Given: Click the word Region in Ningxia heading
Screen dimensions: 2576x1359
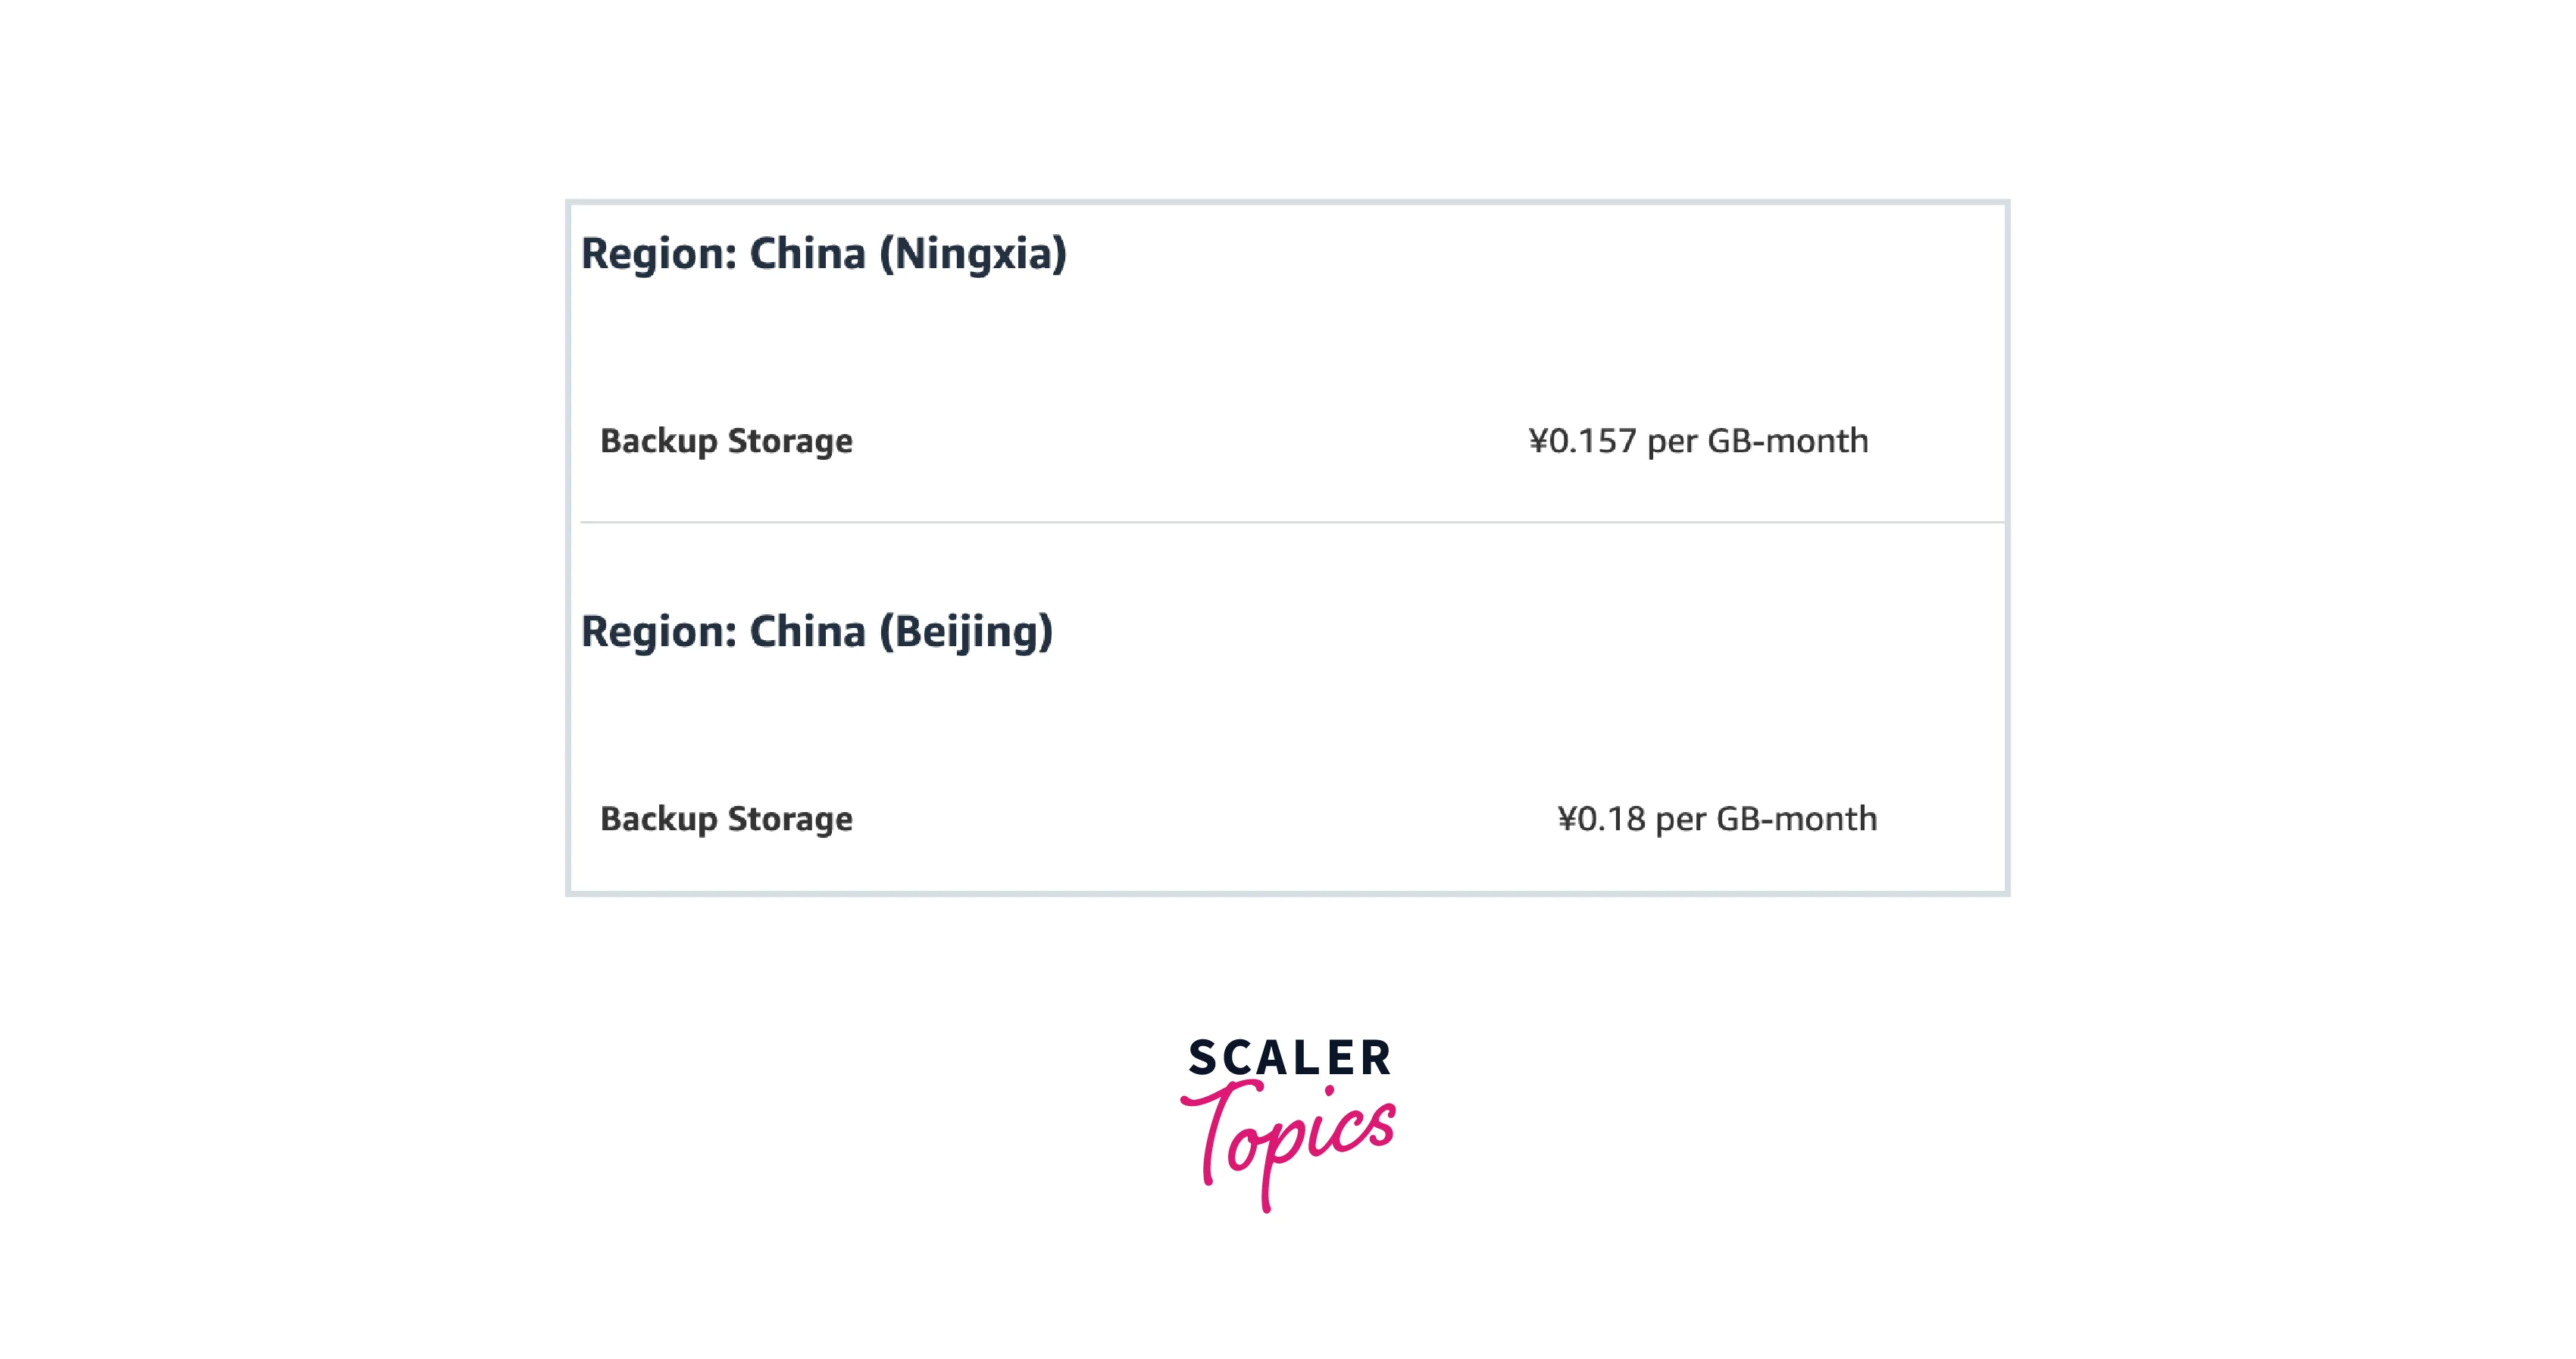Looking at the screenshot, I should [x=658, y=254].
